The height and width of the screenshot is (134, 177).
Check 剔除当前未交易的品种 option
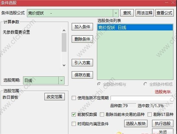point(102,114)
